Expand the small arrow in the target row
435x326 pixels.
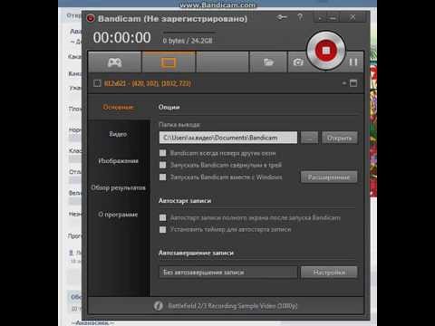pyautogui.click(x=344, y=83)
